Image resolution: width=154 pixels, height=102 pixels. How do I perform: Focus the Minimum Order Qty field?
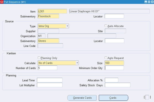pyautogui.click(x=114, y=68)
